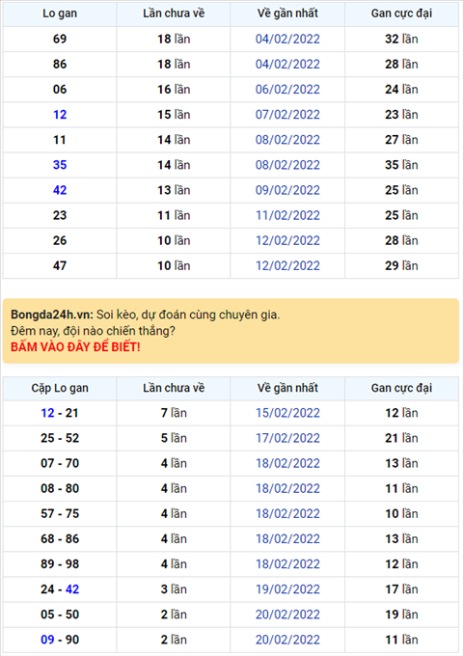The width and height of the screenshot is (463, 656).
Task: Click date 08/02/2022 in row 11
Action: 287,139
